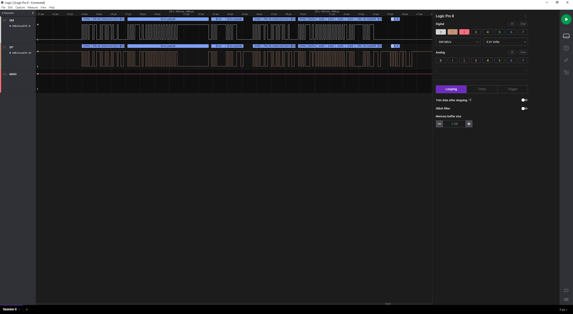Turn on Trim data after stopping switch
573x314 pixels.
[x=524, y=100]
